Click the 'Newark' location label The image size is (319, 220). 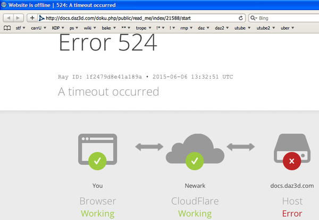tap(195, 185)
